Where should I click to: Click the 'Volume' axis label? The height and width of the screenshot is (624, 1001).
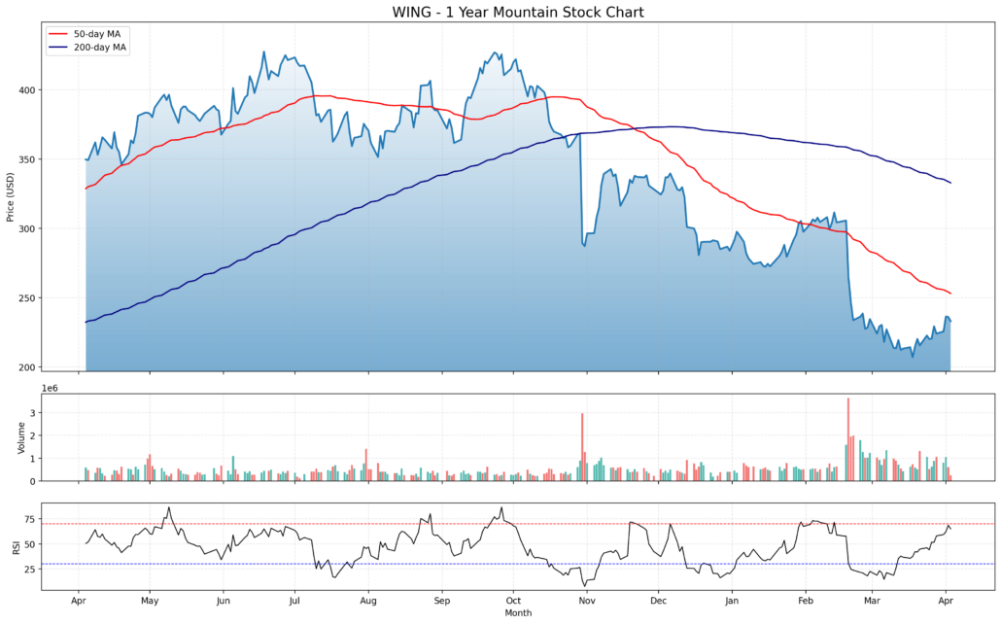(x=21, y=437)
